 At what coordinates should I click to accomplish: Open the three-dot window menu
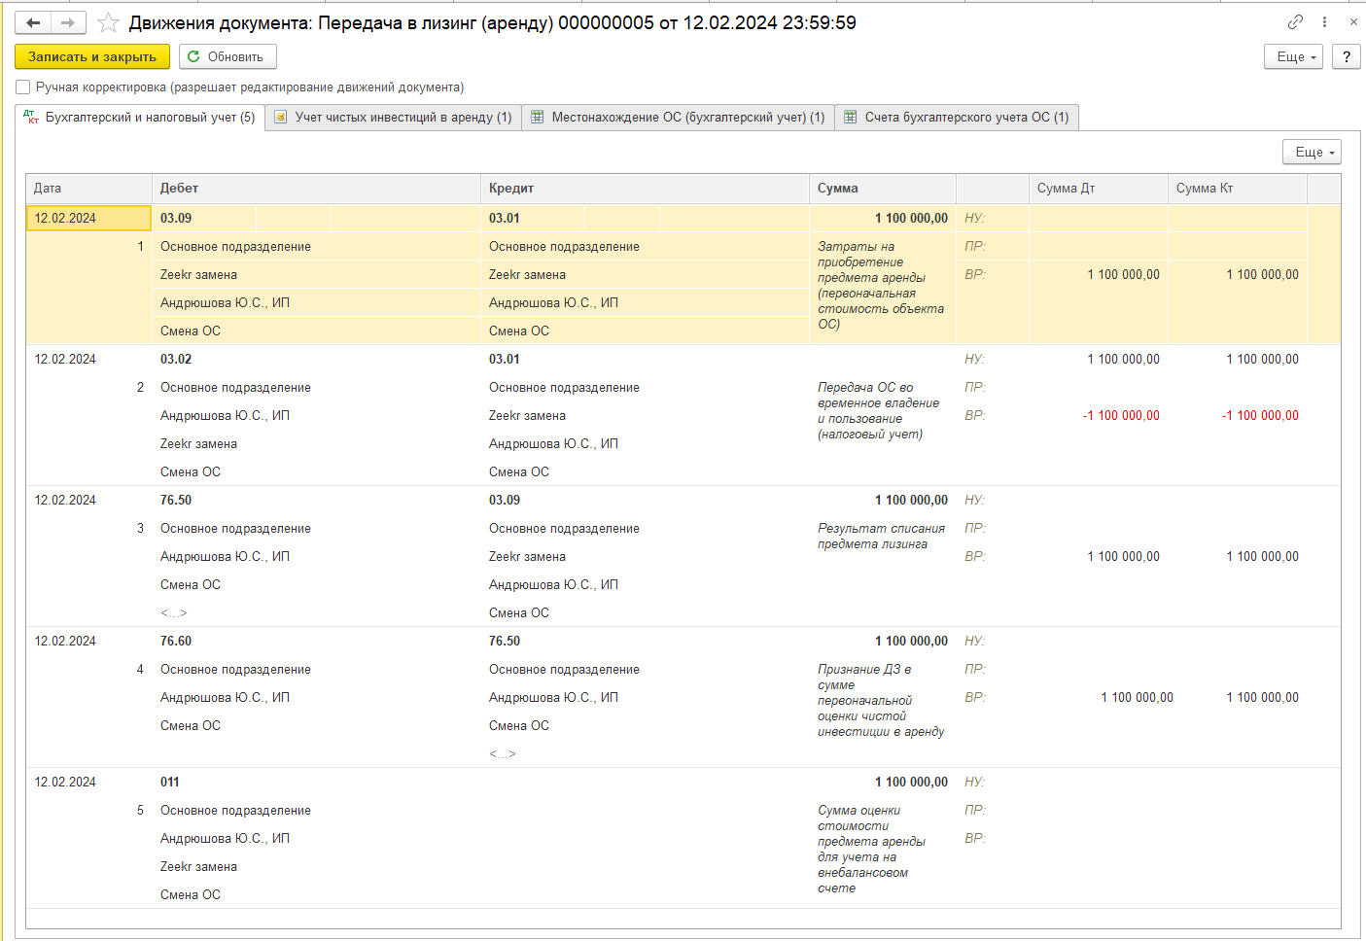(1324, 21)
